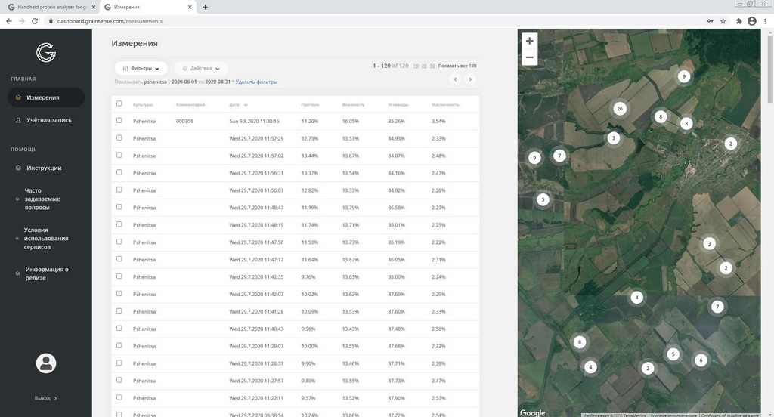Image resolution: width=774 pixels, height=417 pixels.
Task: Click the Удалить фильтры link
Action: [x=256, y=82]
